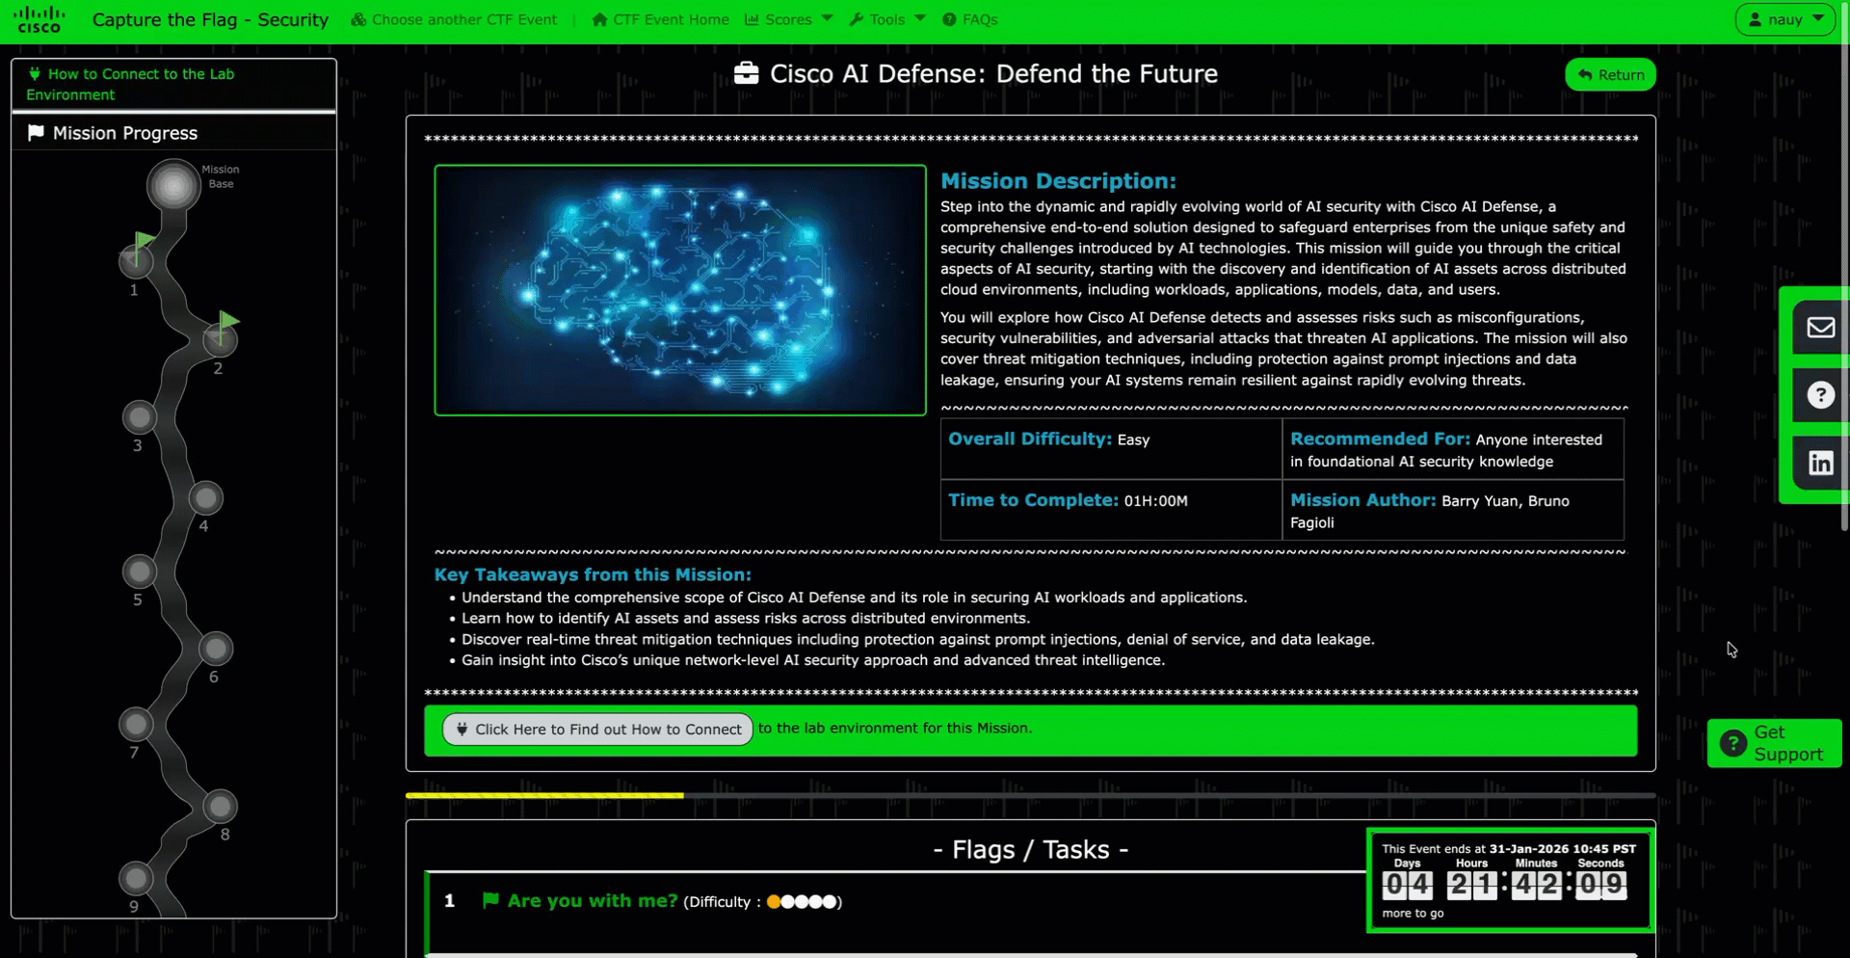This screenshot has width=1850, height=958.
Task: Go to CTF Event Home
Action: (x=660, y=19)
